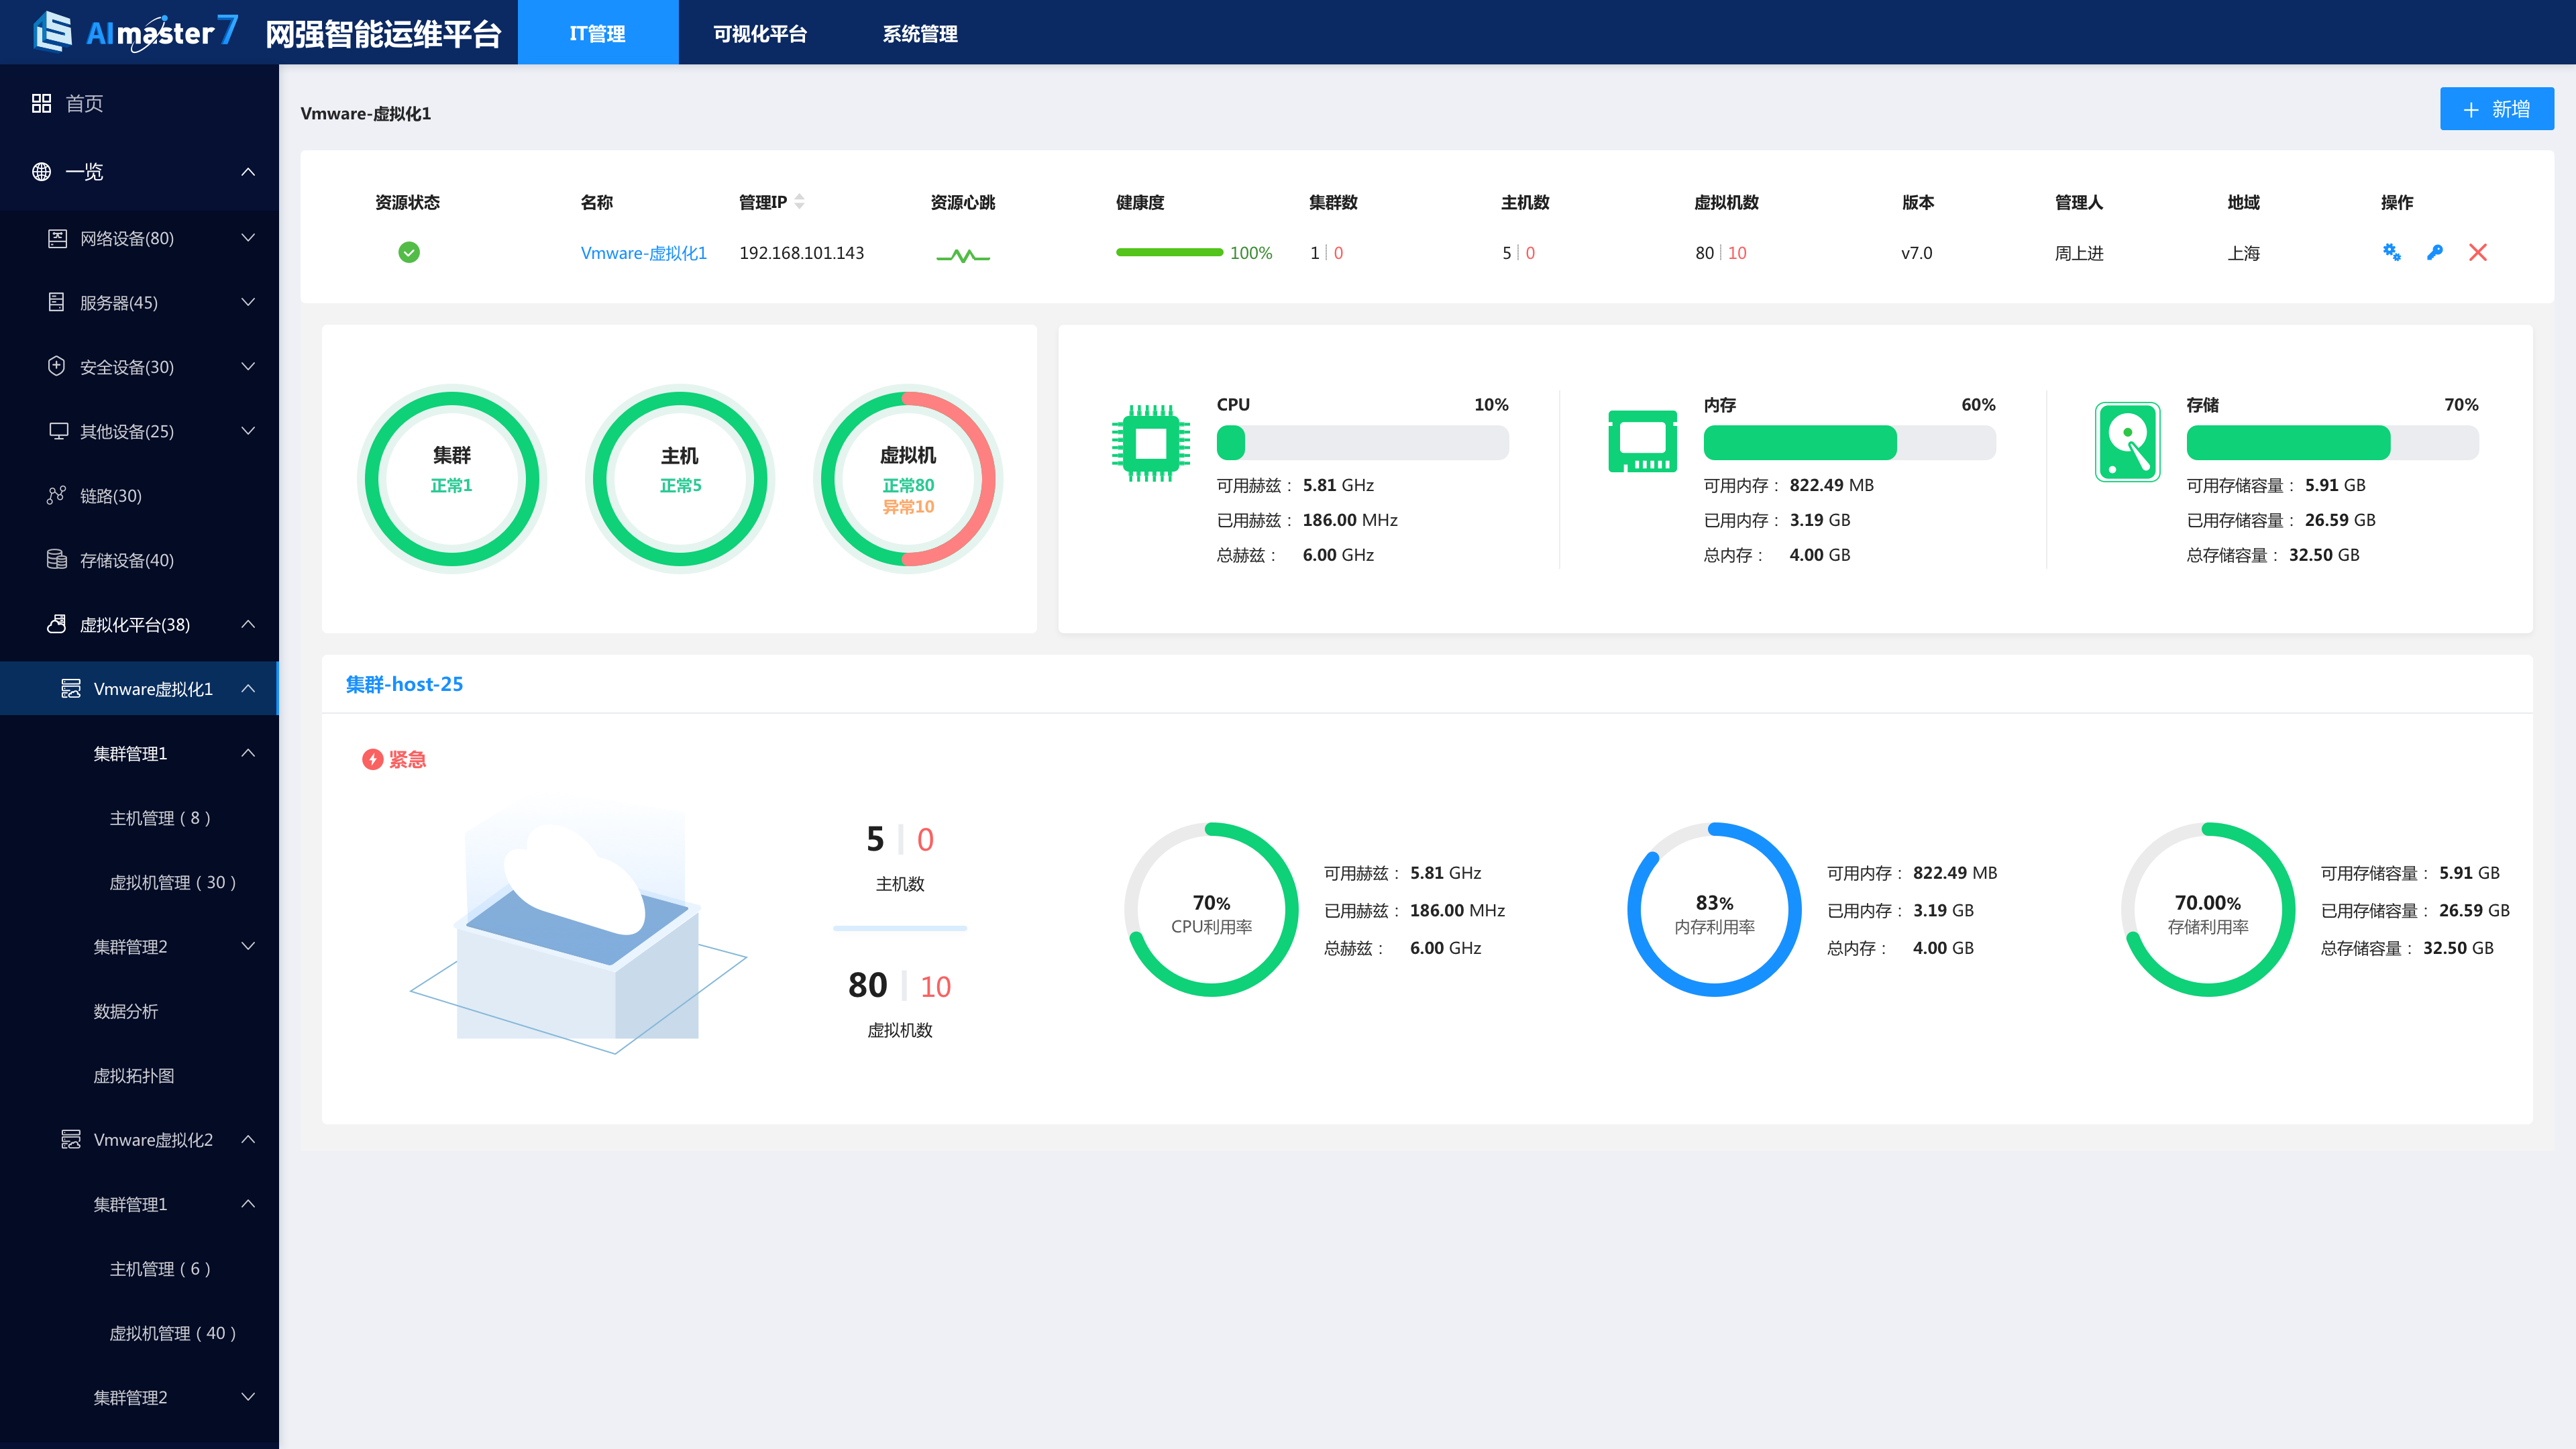Click the green CPU chip icon

[x=1150, y=443]
